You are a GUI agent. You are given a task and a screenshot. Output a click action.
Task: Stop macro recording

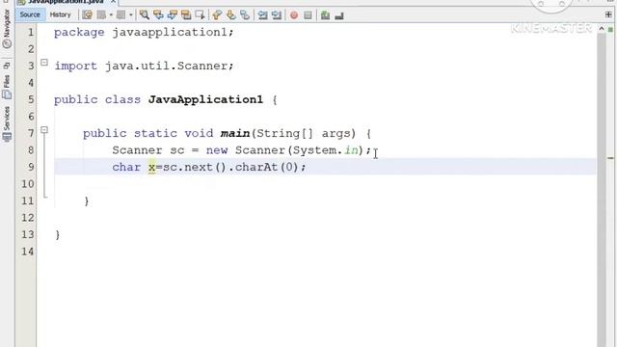(x=308, y=15)
